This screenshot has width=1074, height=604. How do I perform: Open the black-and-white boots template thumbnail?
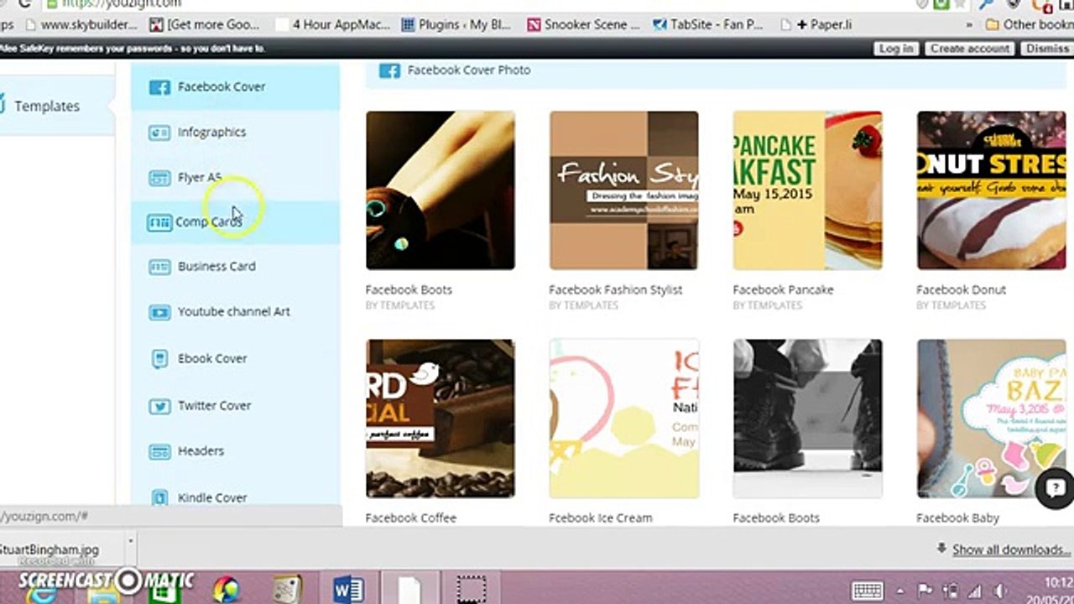click(x=808, y=419)
